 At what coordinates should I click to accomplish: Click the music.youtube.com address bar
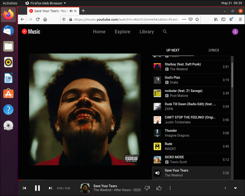(127, 19)
